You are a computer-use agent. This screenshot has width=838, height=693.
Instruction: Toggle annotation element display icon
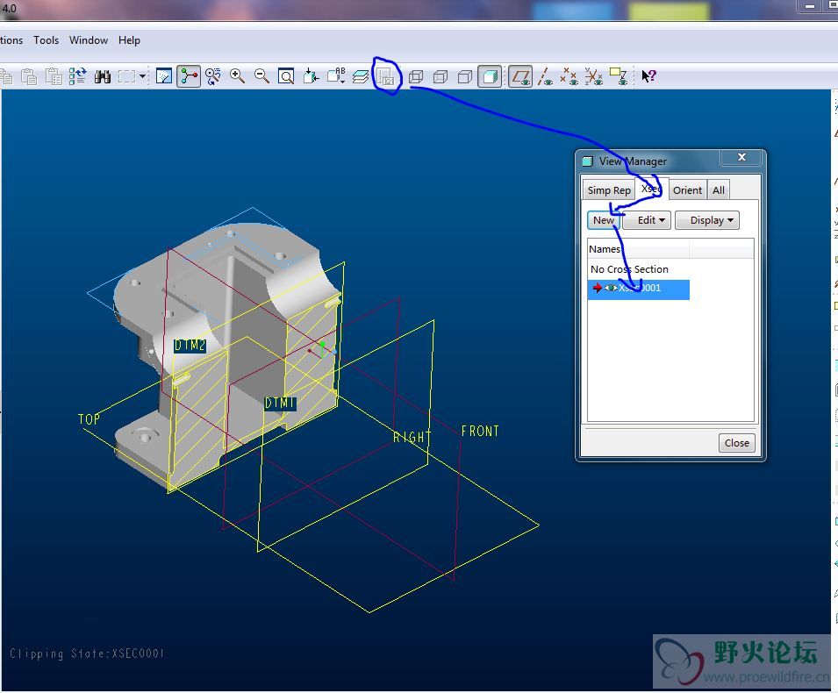619,76
